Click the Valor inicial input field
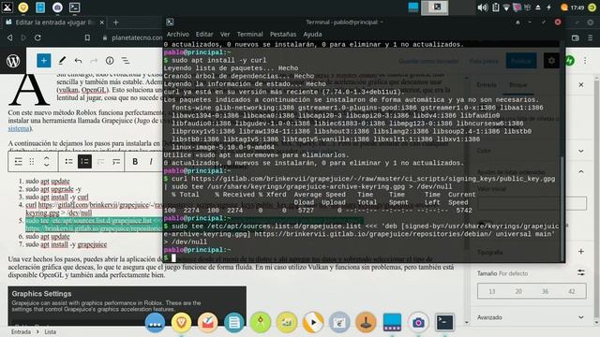This screenshot has width=600, height=337. coord(532,203)
